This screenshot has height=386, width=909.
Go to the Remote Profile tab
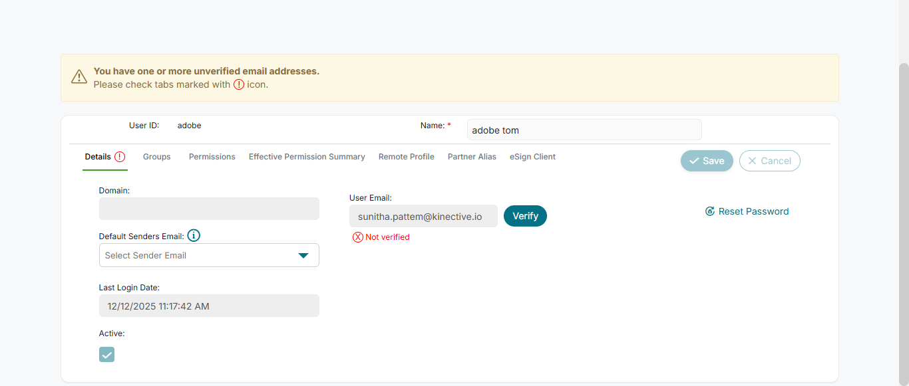(x=407, y=157)
